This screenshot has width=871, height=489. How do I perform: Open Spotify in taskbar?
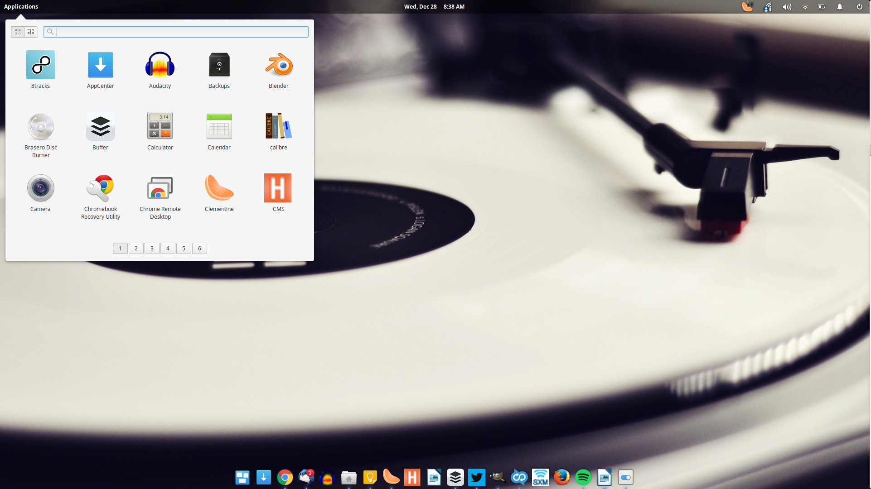click(583, 478)
